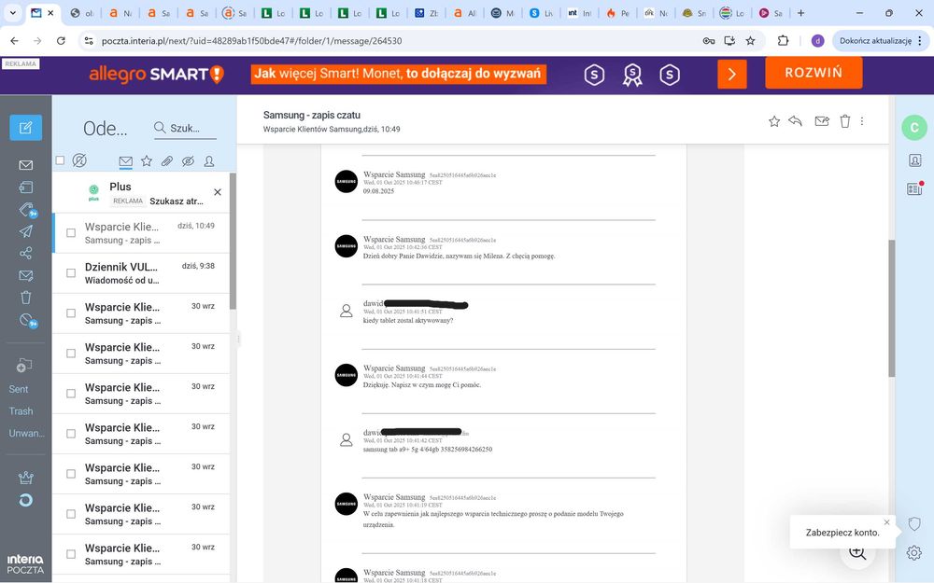
Task: Click the crown premium icon in sidebar
Action: [x=25, y=477]
